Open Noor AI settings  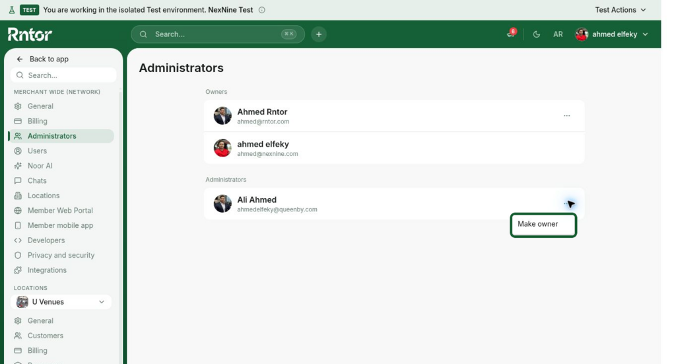(x=61, y=166)
